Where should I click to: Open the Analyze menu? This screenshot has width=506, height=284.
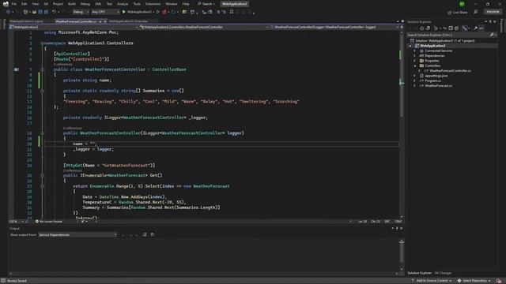(123, 4)
